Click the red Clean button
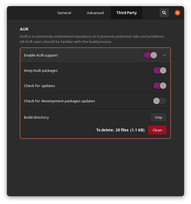Viewport: 191px width, 204px height. [157, 130]
